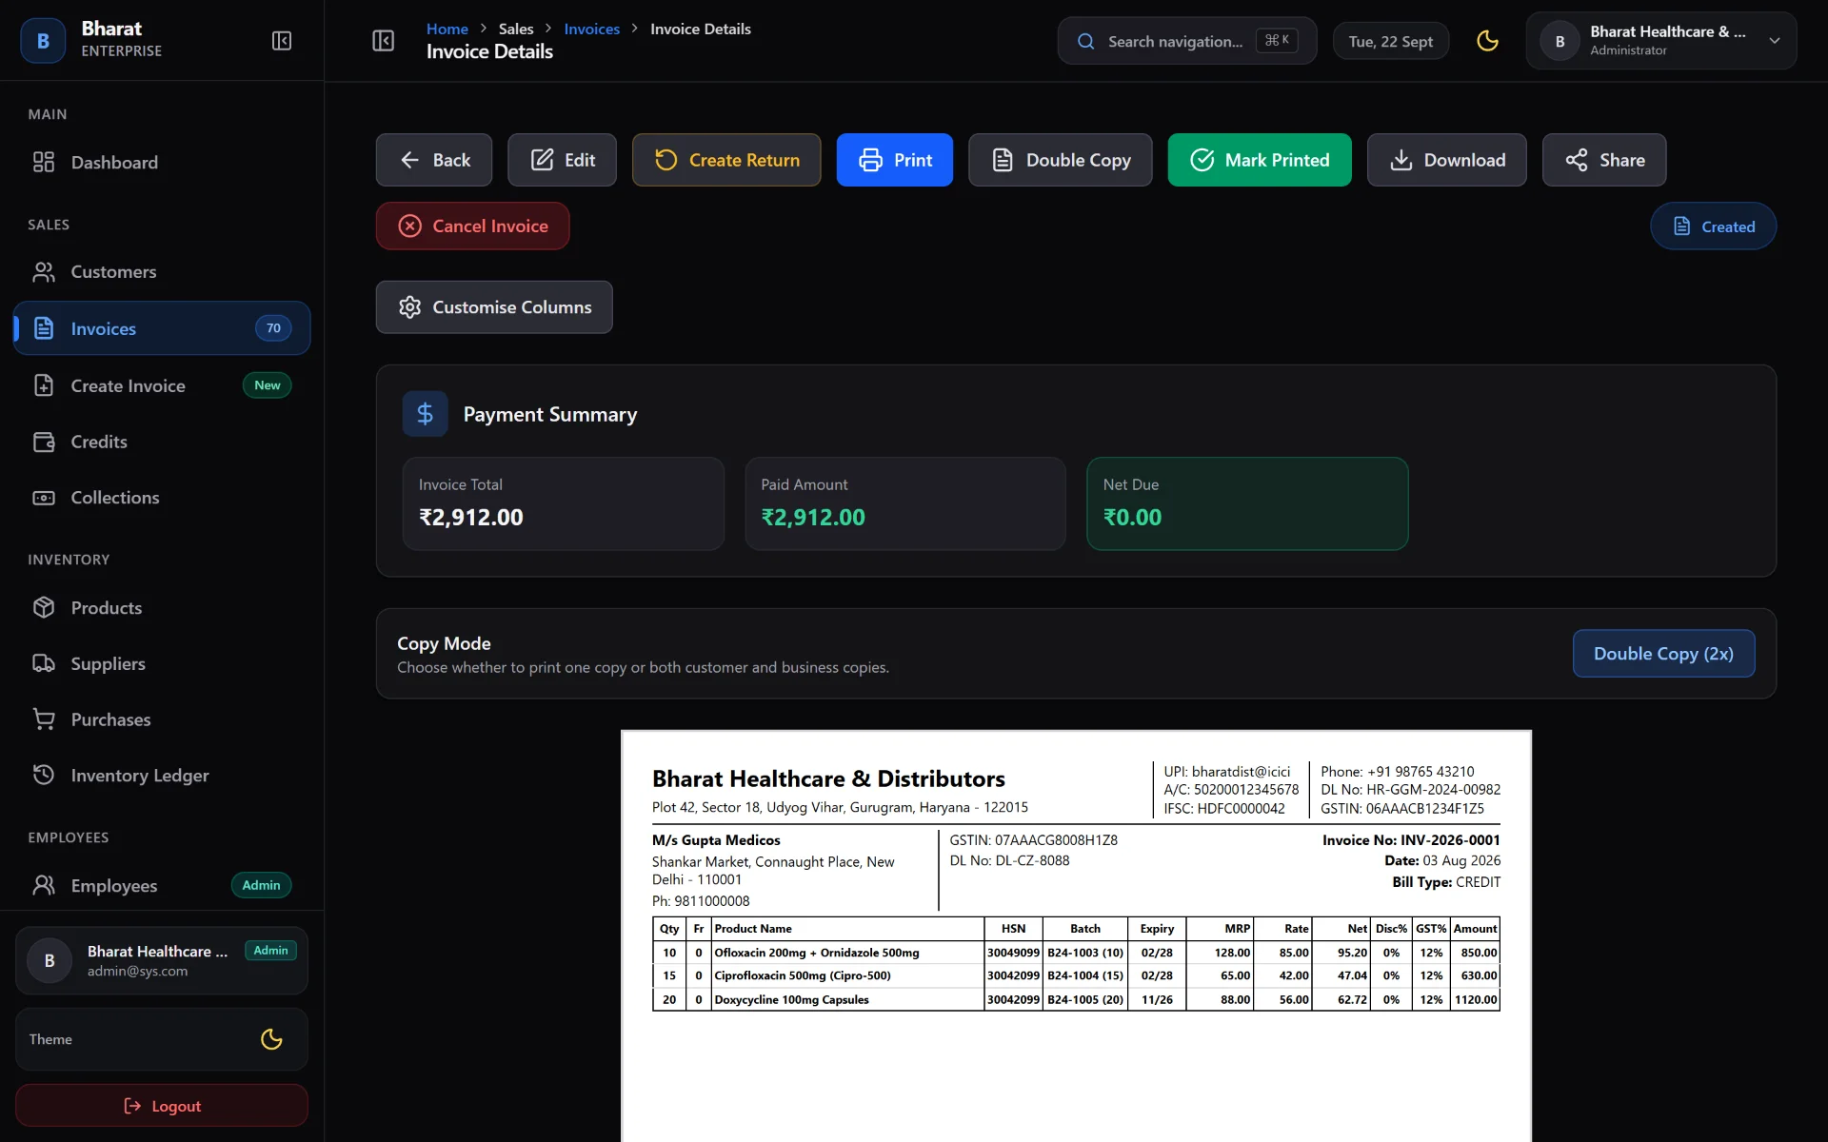Click the Bharat B logo icon

click(x=43, y=41)
